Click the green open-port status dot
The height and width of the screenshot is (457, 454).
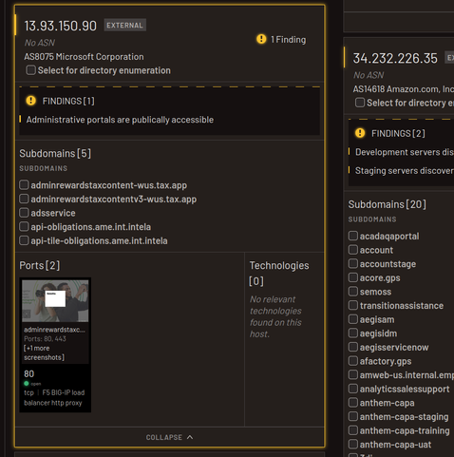(x=27, y=384)
